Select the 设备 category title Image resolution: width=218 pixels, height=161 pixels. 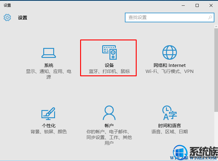109,65
